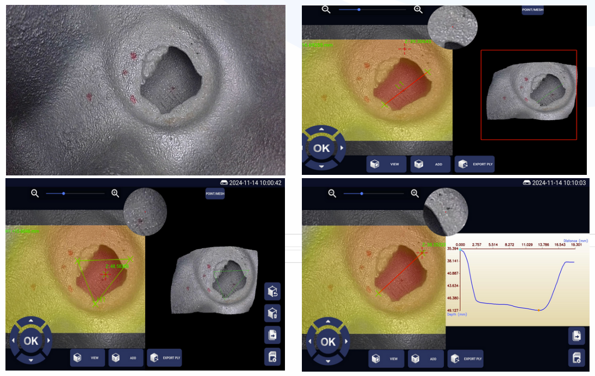The height and width of the screenshot is (376, 595).
Task: Click the delete 3D model trash icon
Action: pos(272,313)
